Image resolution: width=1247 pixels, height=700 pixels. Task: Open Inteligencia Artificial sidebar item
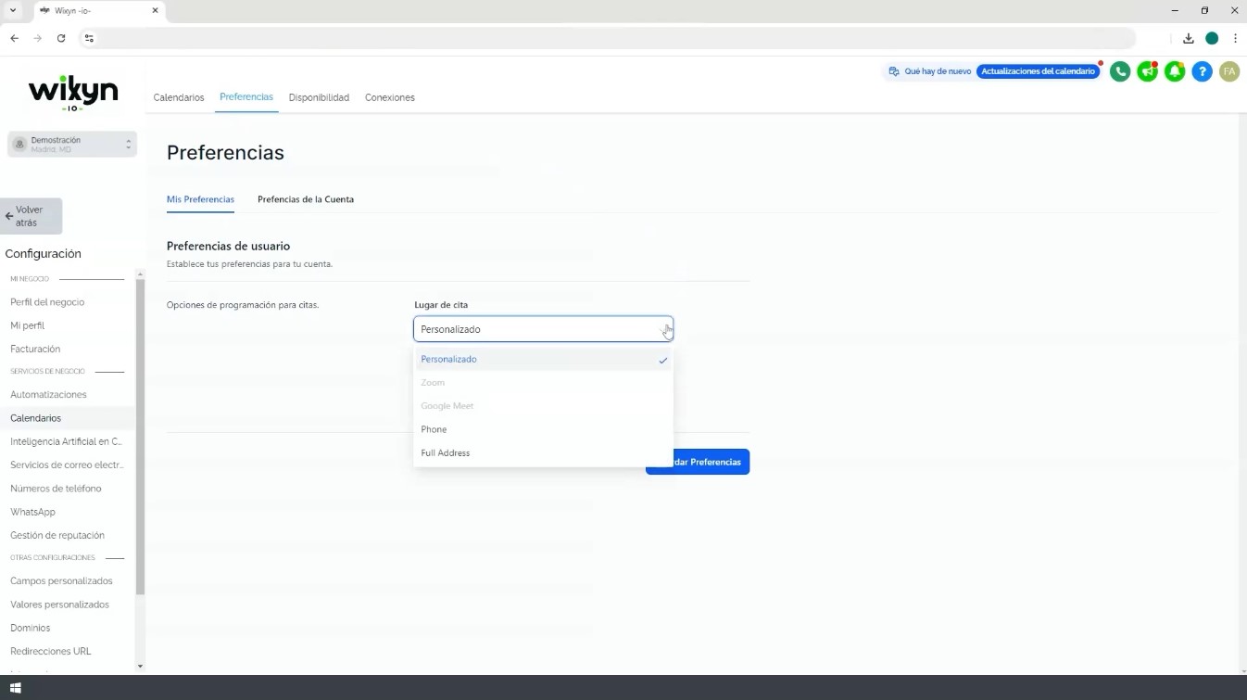(x=66, y=441)
